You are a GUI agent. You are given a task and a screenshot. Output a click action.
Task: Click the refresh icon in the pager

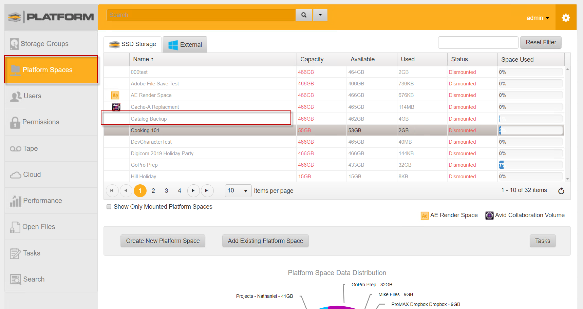coord(561,191)
